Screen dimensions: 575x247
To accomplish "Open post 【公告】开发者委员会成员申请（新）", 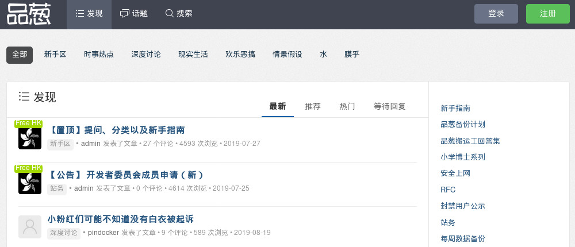I will point(125,175).
